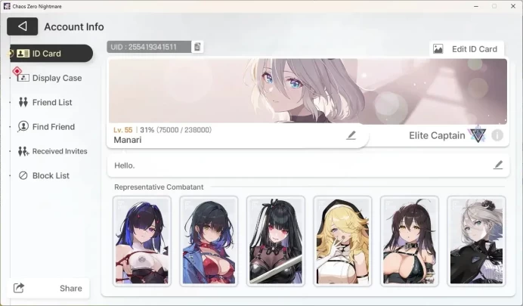Screen dimensions: 523x306
Task: Select blonde nun combatant card
Action: [342, 241]
